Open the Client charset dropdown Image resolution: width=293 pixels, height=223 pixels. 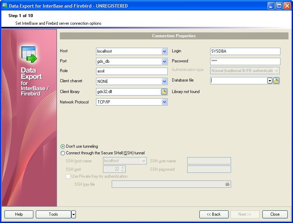pyautogui.click(x=164, y=82)
